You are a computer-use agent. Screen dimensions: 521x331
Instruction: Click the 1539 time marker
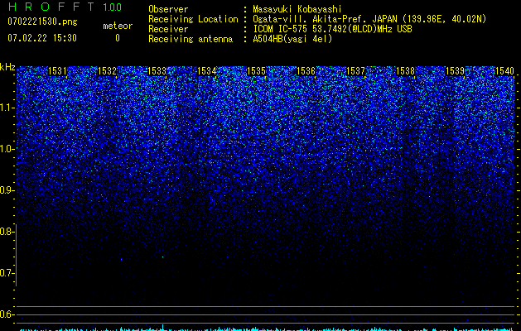coord(456,71)
